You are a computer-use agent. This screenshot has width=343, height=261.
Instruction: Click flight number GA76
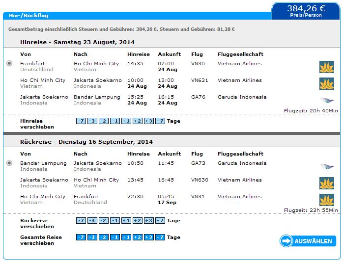click(x=198, y=97)
